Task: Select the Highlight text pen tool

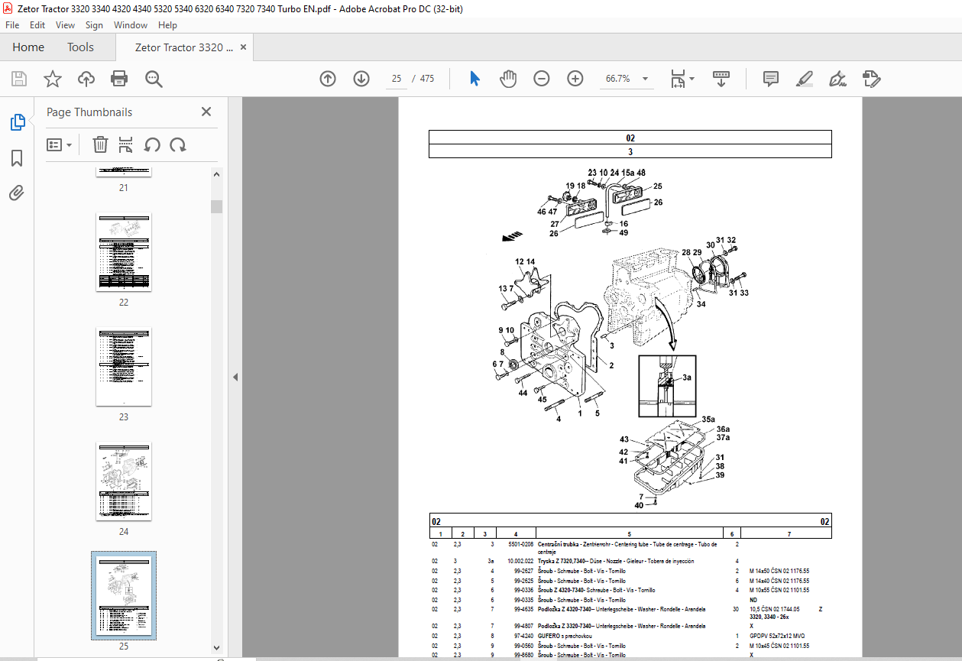Action: coord(804,79)
